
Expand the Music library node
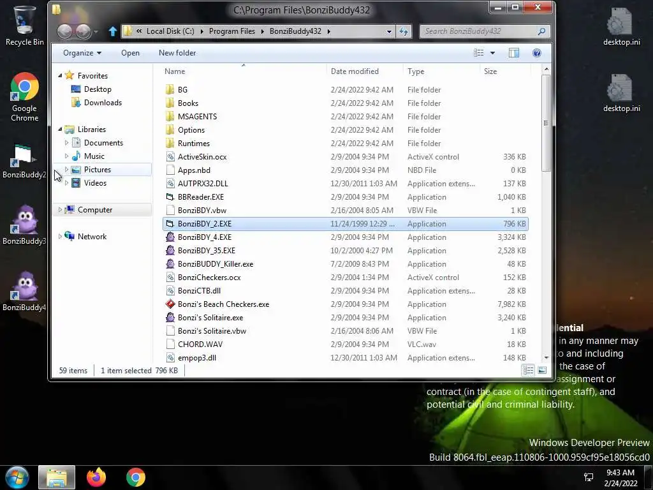(66, 156)
